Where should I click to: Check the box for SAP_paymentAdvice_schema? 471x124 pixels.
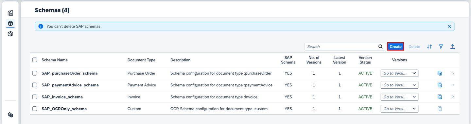click(x=35, y=85)
